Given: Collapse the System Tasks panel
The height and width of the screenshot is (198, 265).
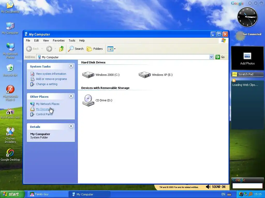Looking at the screenshot, I should coord(71,66).
